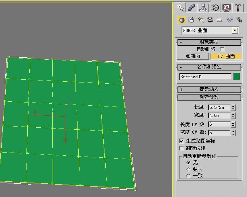Select the Shapes category icon
247x197 pixels.
(x=191, y=20)
